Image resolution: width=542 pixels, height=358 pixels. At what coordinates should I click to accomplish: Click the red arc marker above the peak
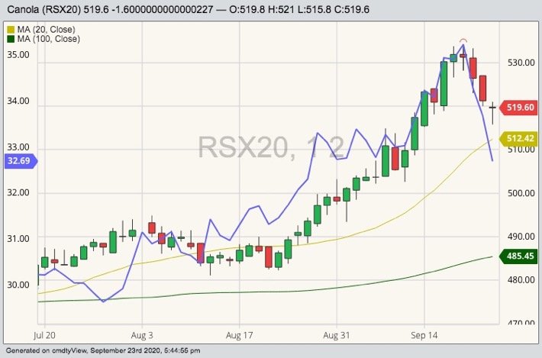(463, 40)
